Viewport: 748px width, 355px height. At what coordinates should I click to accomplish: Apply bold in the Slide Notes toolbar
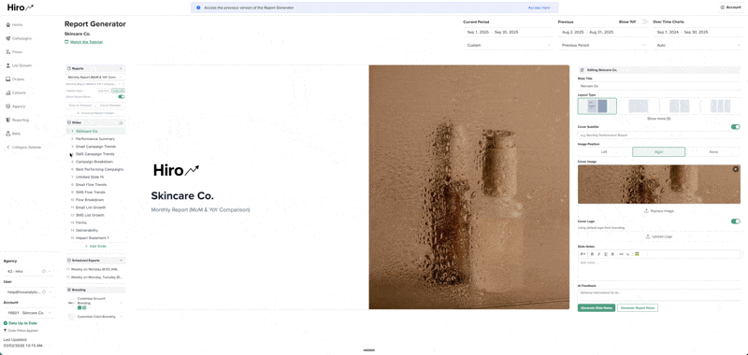(592, 254)
